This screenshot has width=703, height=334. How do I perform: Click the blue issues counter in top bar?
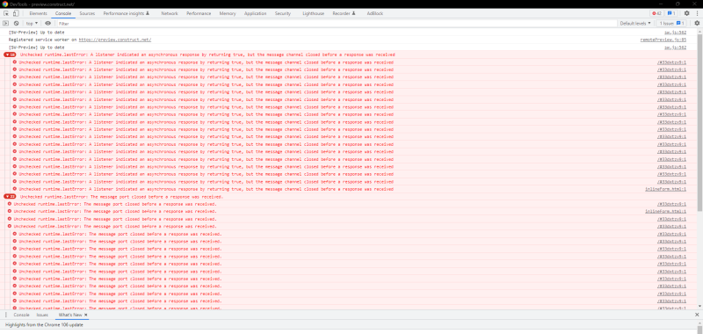[671, 13]
